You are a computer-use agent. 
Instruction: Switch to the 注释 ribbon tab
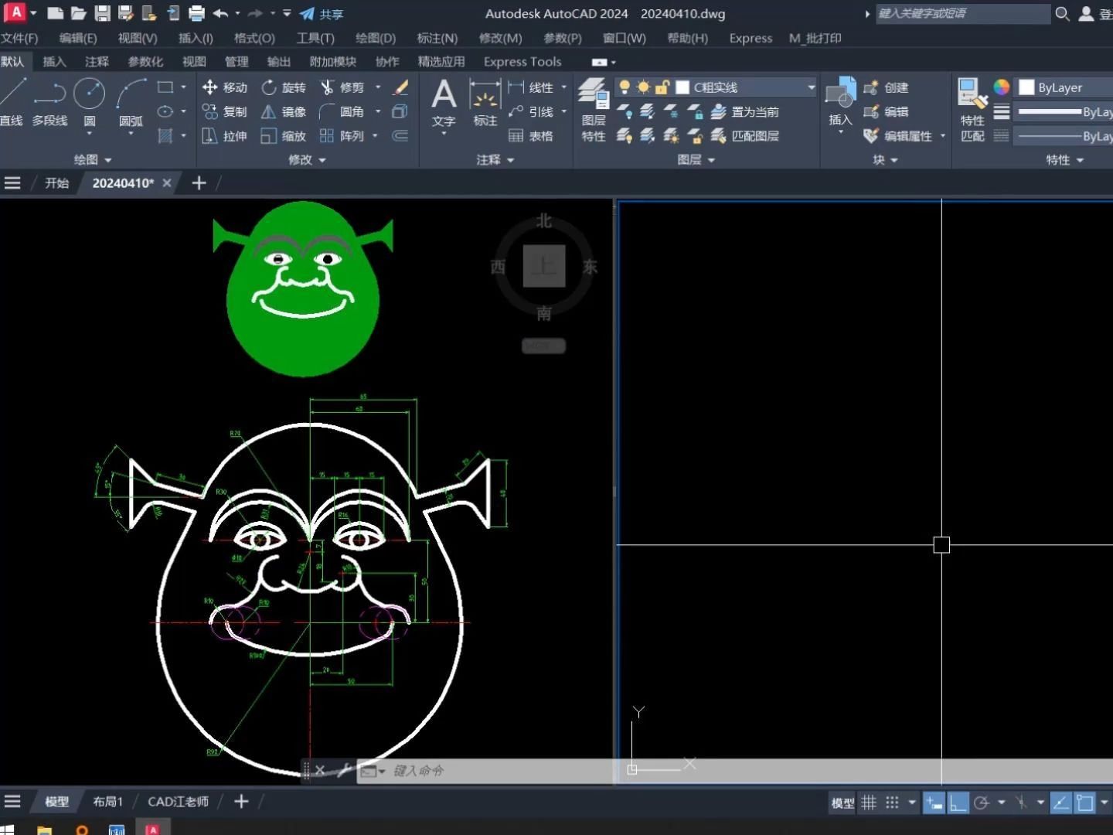97,62
